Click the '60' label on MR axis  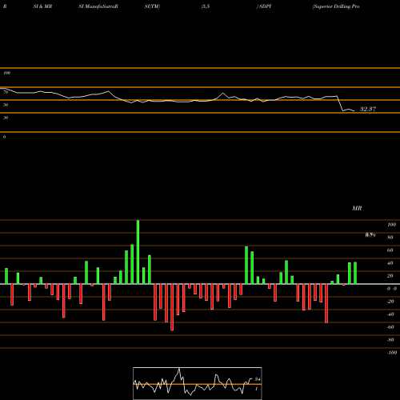click(x=390, y=250)
